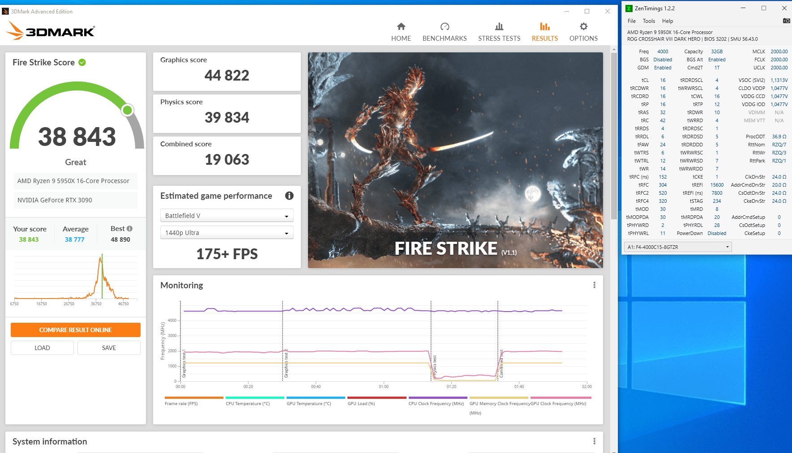
Task: Click the 3DMark logo
Action: pyautogui.click(x=51, y=31)
